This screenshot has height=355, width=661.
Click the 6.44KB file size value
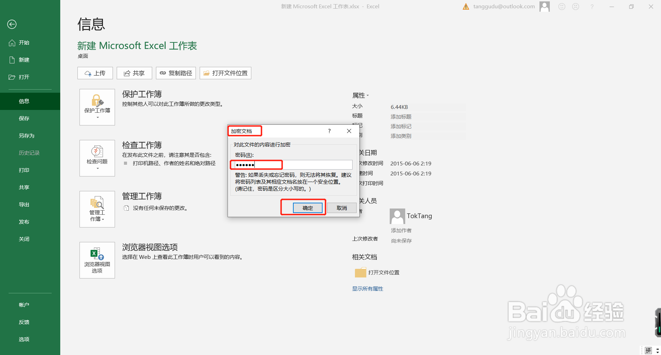tap(399, 107)
